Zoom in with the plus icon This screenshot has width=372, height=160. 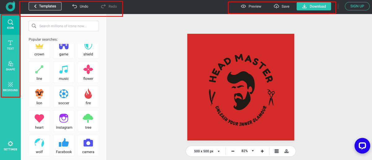click(262, 151)
